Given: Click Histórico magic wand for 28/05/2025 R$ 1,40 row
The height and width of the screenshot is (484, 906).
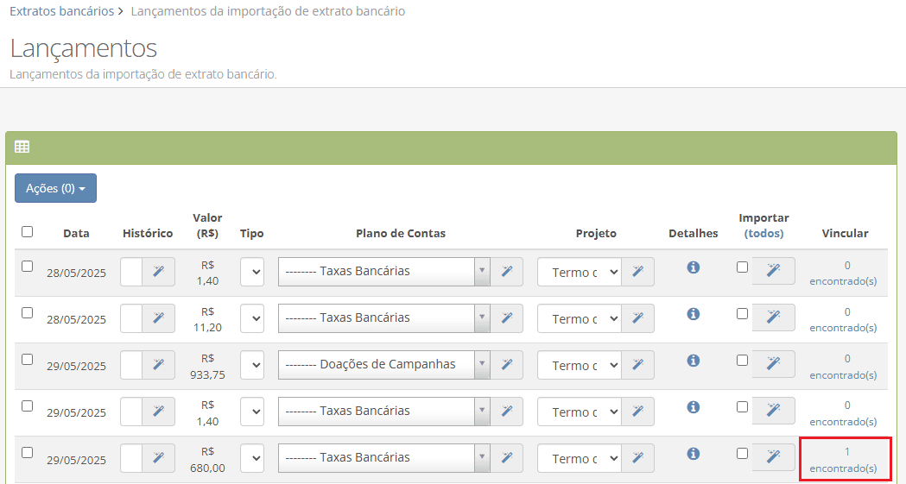Looking at the screenshot, I should 158,272.
